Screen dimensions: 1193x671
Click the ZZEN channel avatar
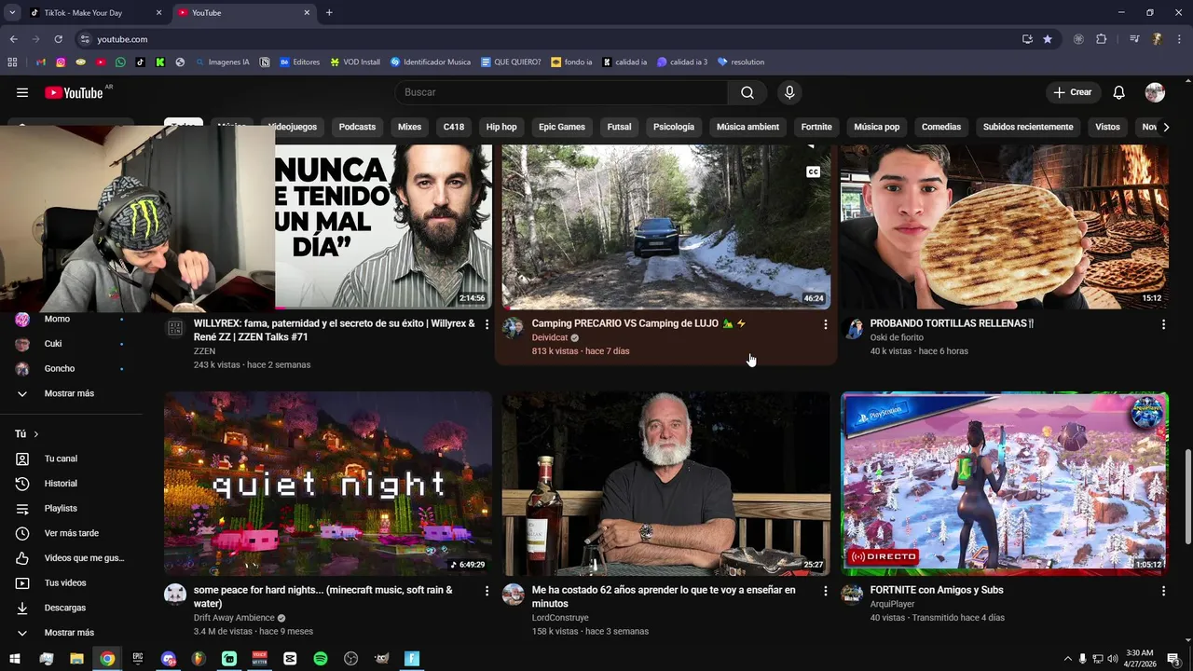pos(175,328)
